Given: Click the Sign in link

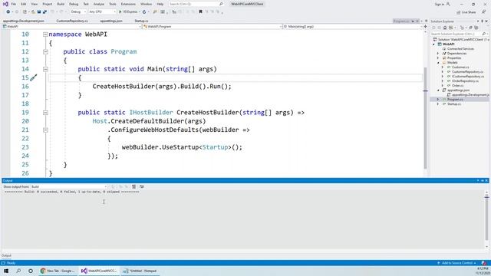Looking at the screenshot, I should pos(440,4).
